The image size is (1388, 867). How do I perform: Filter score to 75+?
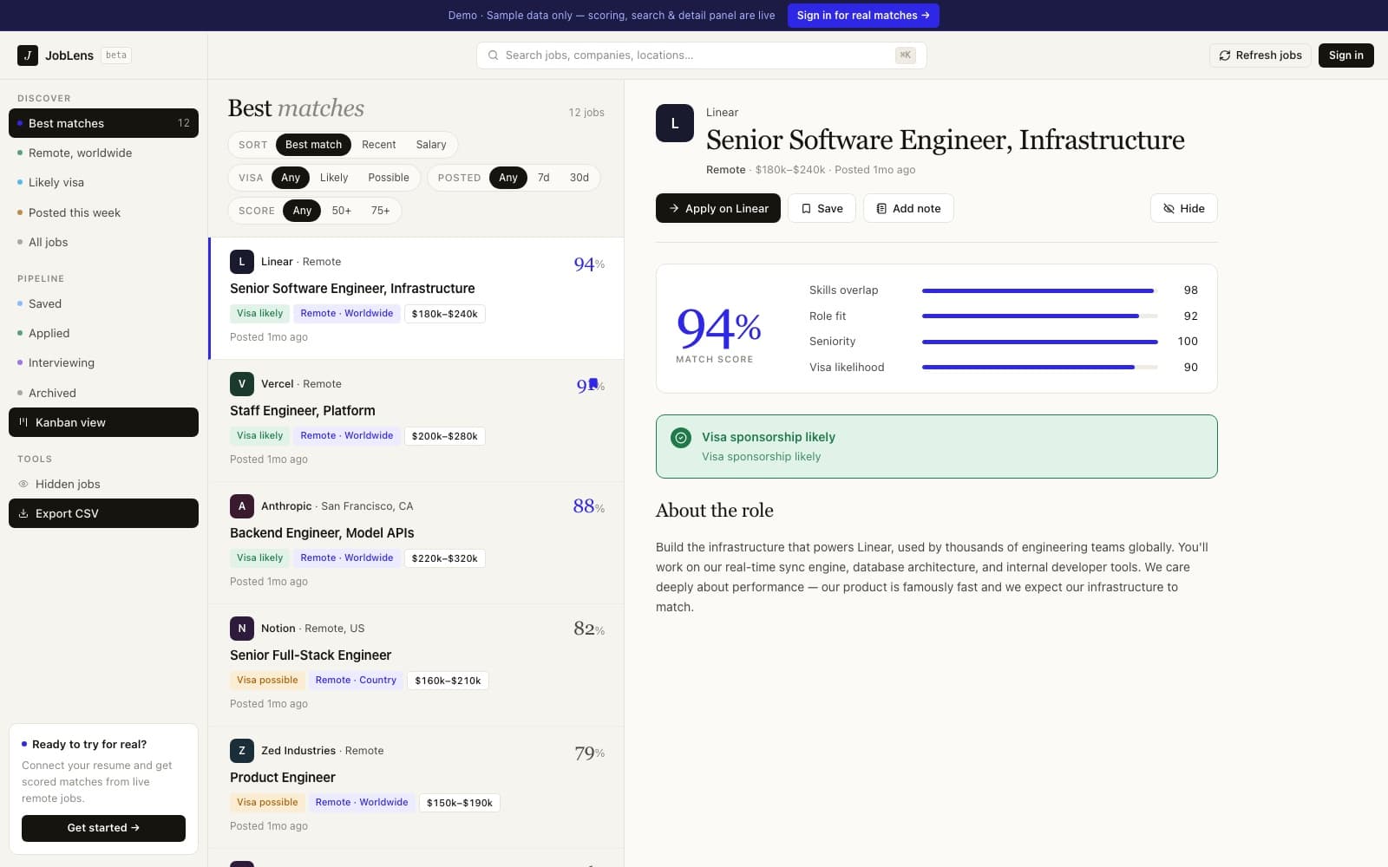pyautogui.click(x=380, y=211)
